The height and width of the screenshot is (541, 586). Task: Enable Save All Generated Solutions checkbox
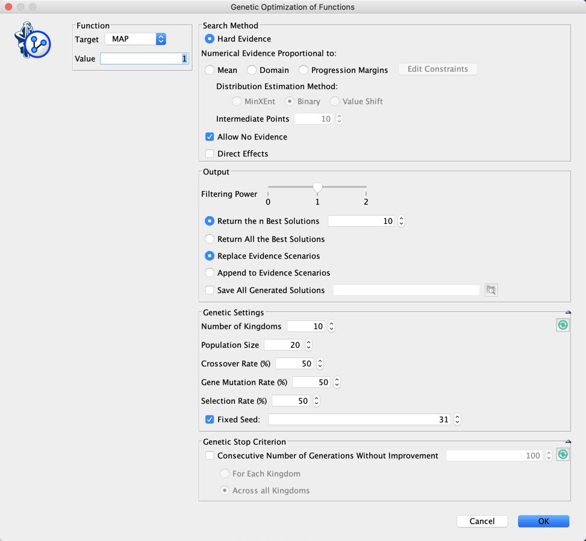[210, 290]
